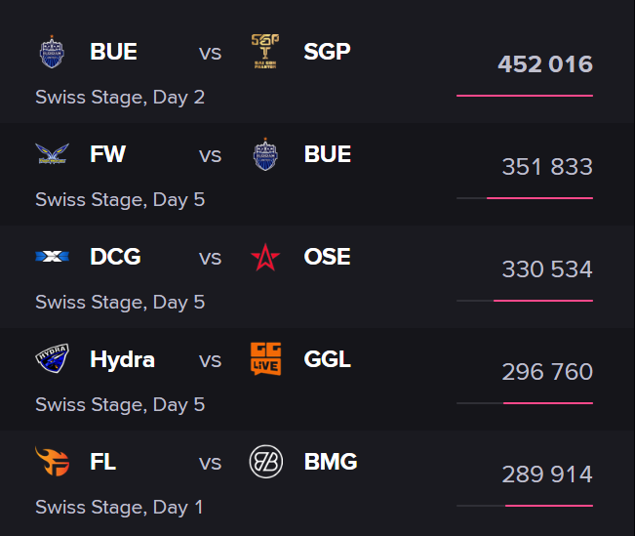The image size is (635, 536).
Task: Click the 351 833 viewers count
Action: pyautogui.click(x=547, y=167)
